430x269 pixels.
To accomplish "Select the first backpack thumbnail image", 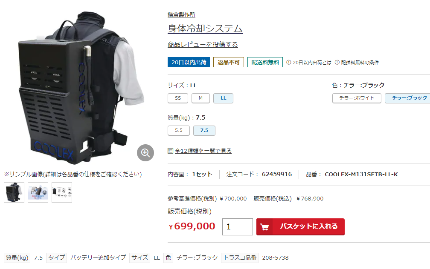I will coord(14,192).
